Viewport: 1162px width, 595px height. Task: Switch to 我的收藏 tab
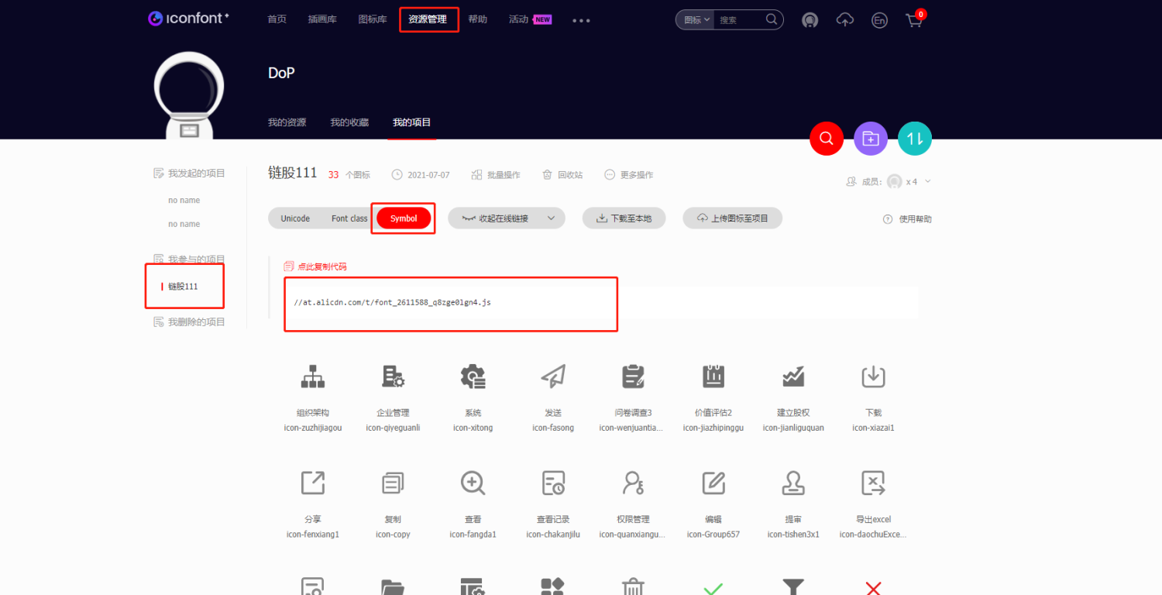[349, 122]
